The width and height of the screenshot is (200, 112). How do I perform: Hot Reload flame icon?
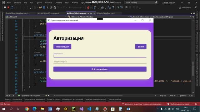coord(88,7)
